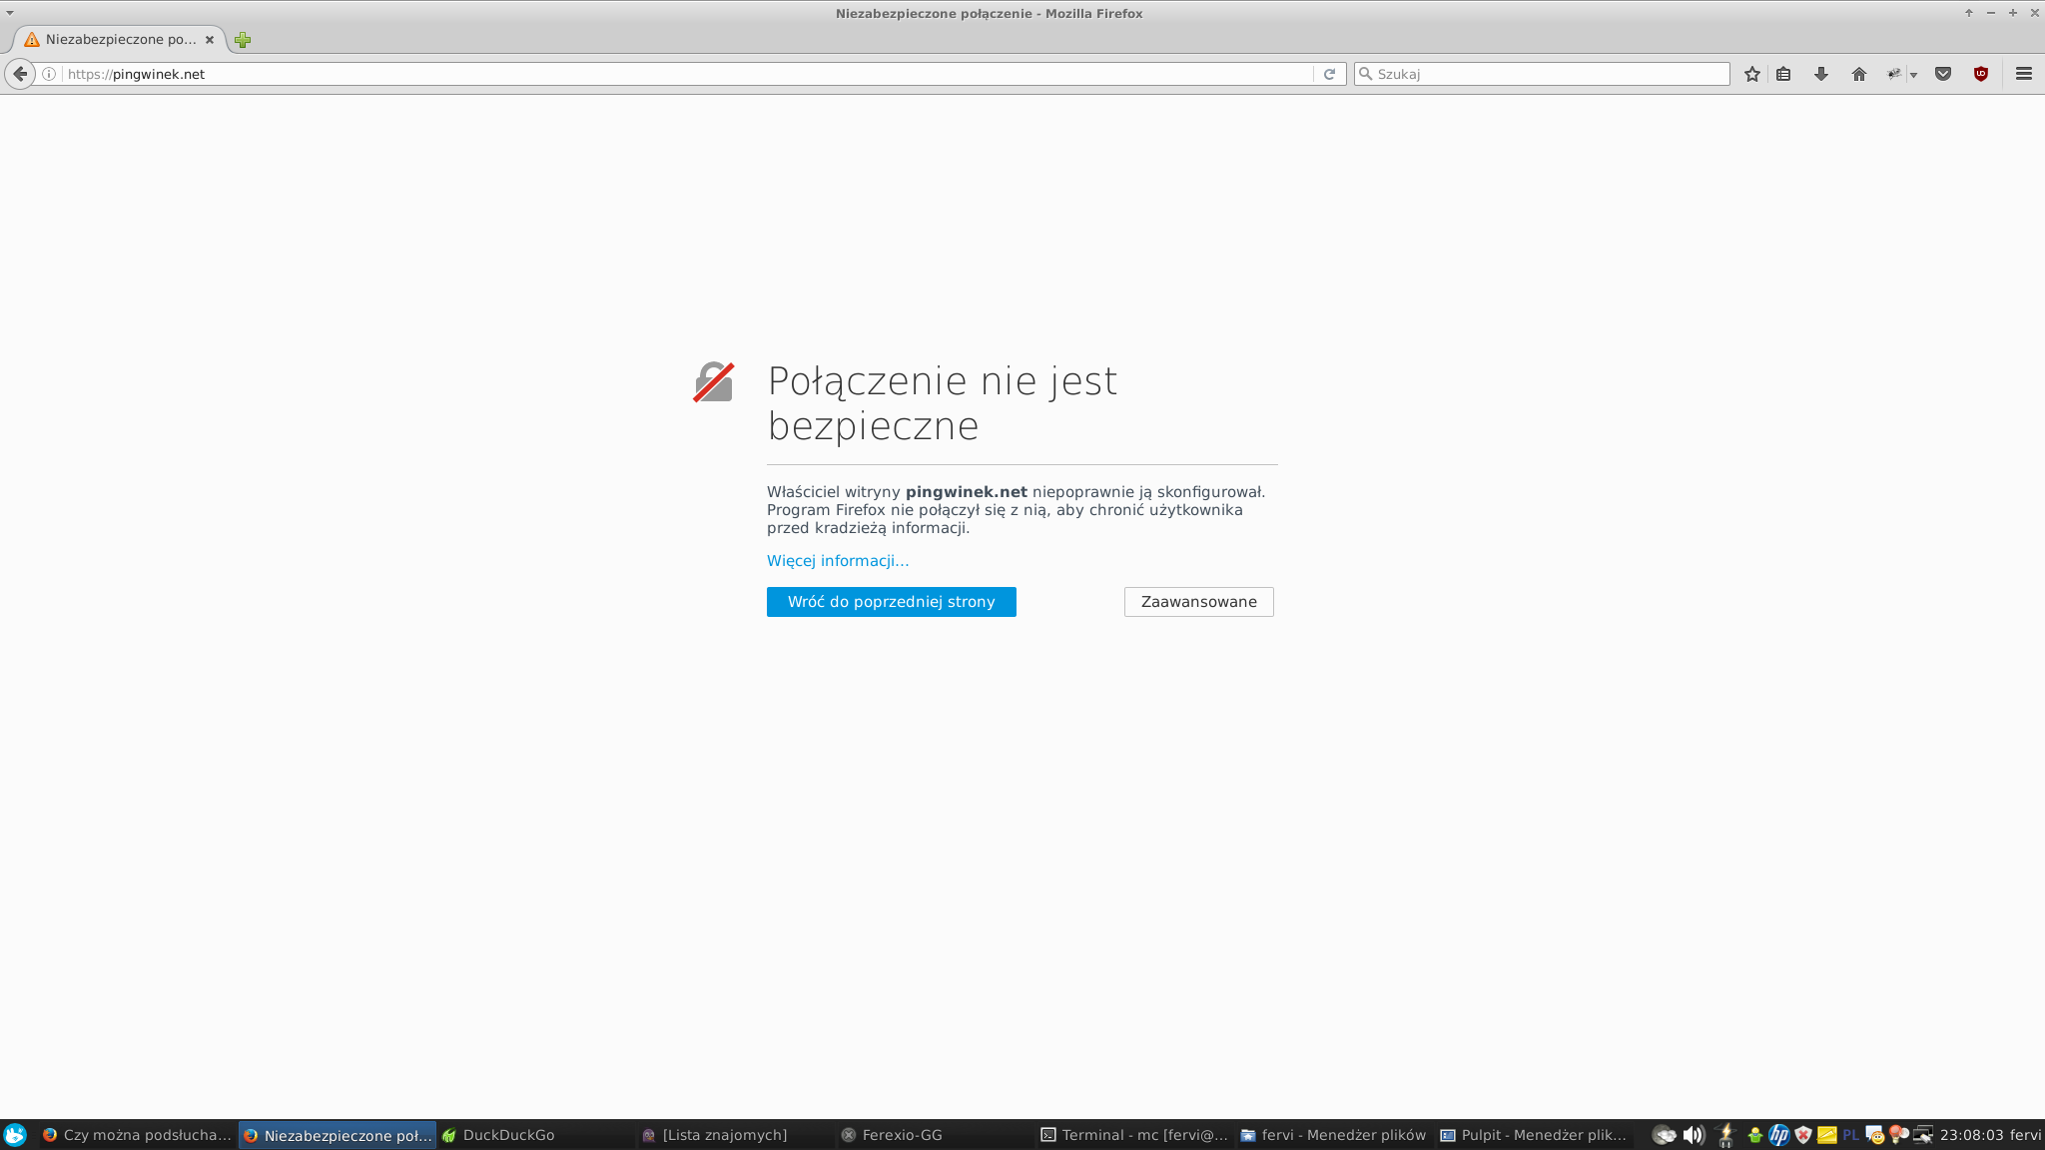This screenshot has width=2045, height=1150.
Task: Expand the Zaawansowane section
Action: 1198,602
